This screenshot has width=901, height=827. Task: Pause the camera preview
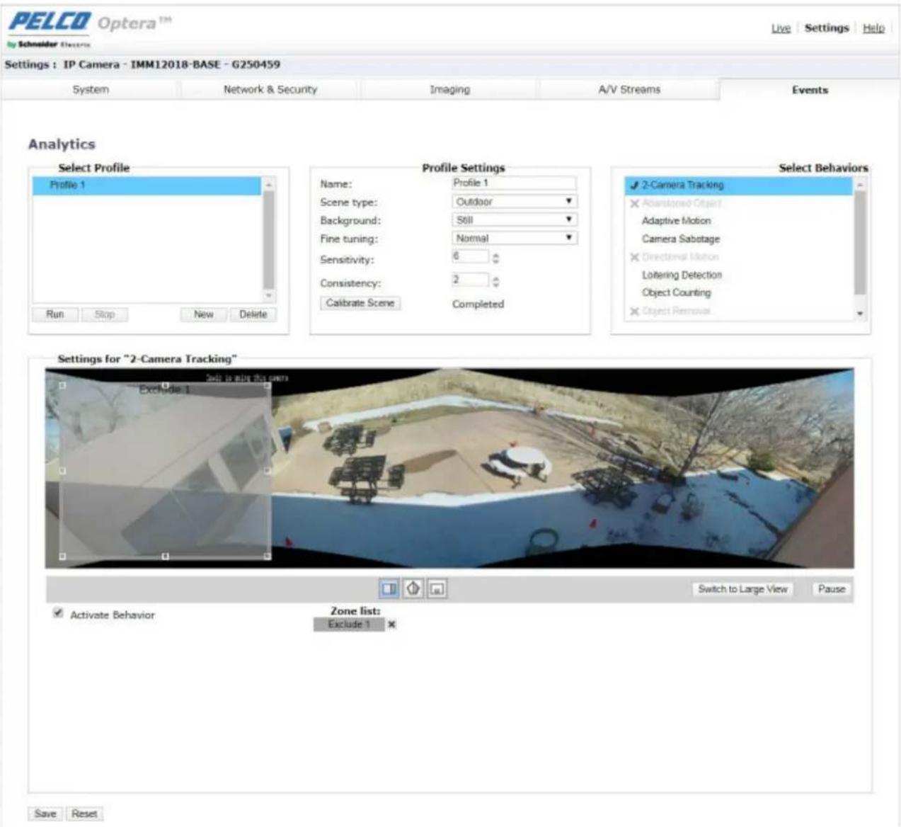(x=832, y=589)
